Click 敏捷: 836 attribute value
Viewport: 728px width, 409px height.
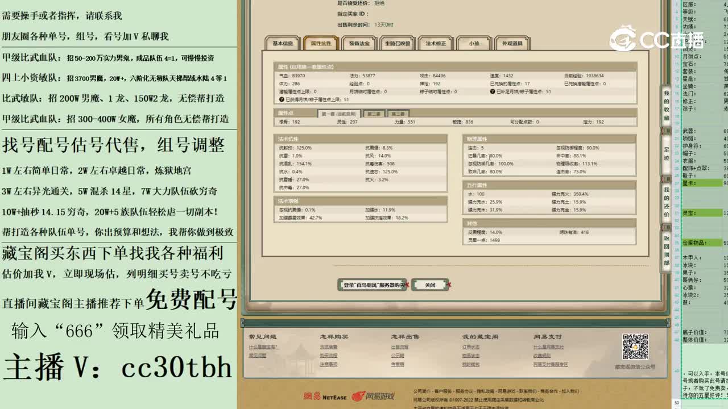coord(463,122)
